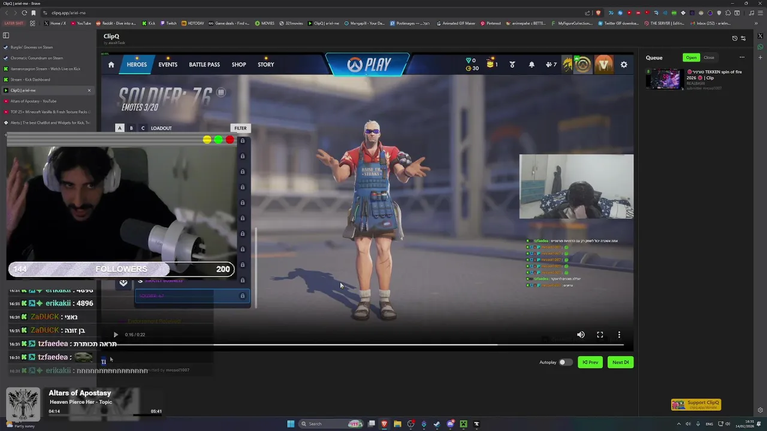Open the video player more options menu
The image size is (767, 431).
(x=619, y=335)
